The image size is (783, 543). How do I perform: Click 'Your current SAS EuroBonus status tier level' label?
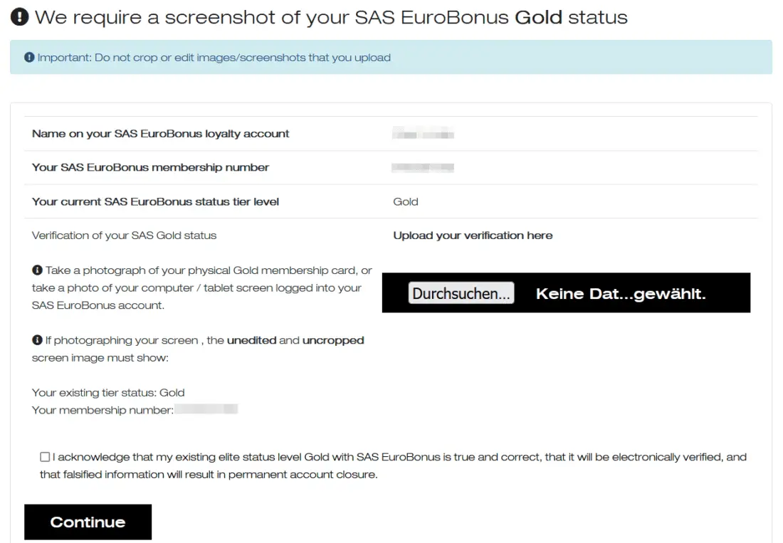tap(155, 201)
